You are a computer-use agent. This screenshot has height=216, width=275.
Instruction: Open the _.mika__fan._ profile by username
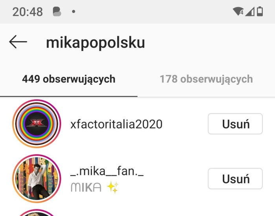(107, 171)
